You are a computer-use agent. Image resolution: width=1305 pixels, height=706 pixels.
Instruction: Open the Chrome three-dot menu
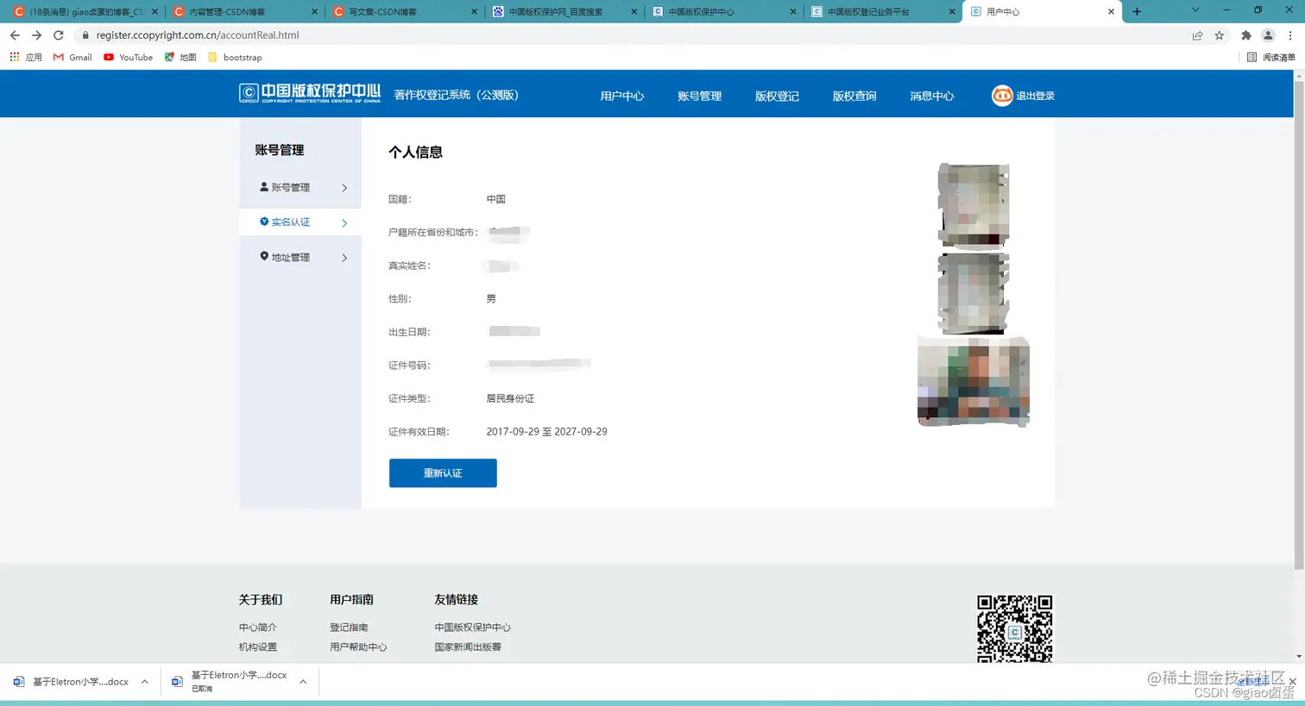[x=1289, y=36]
